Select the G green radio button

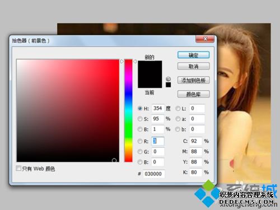[140, 152]
